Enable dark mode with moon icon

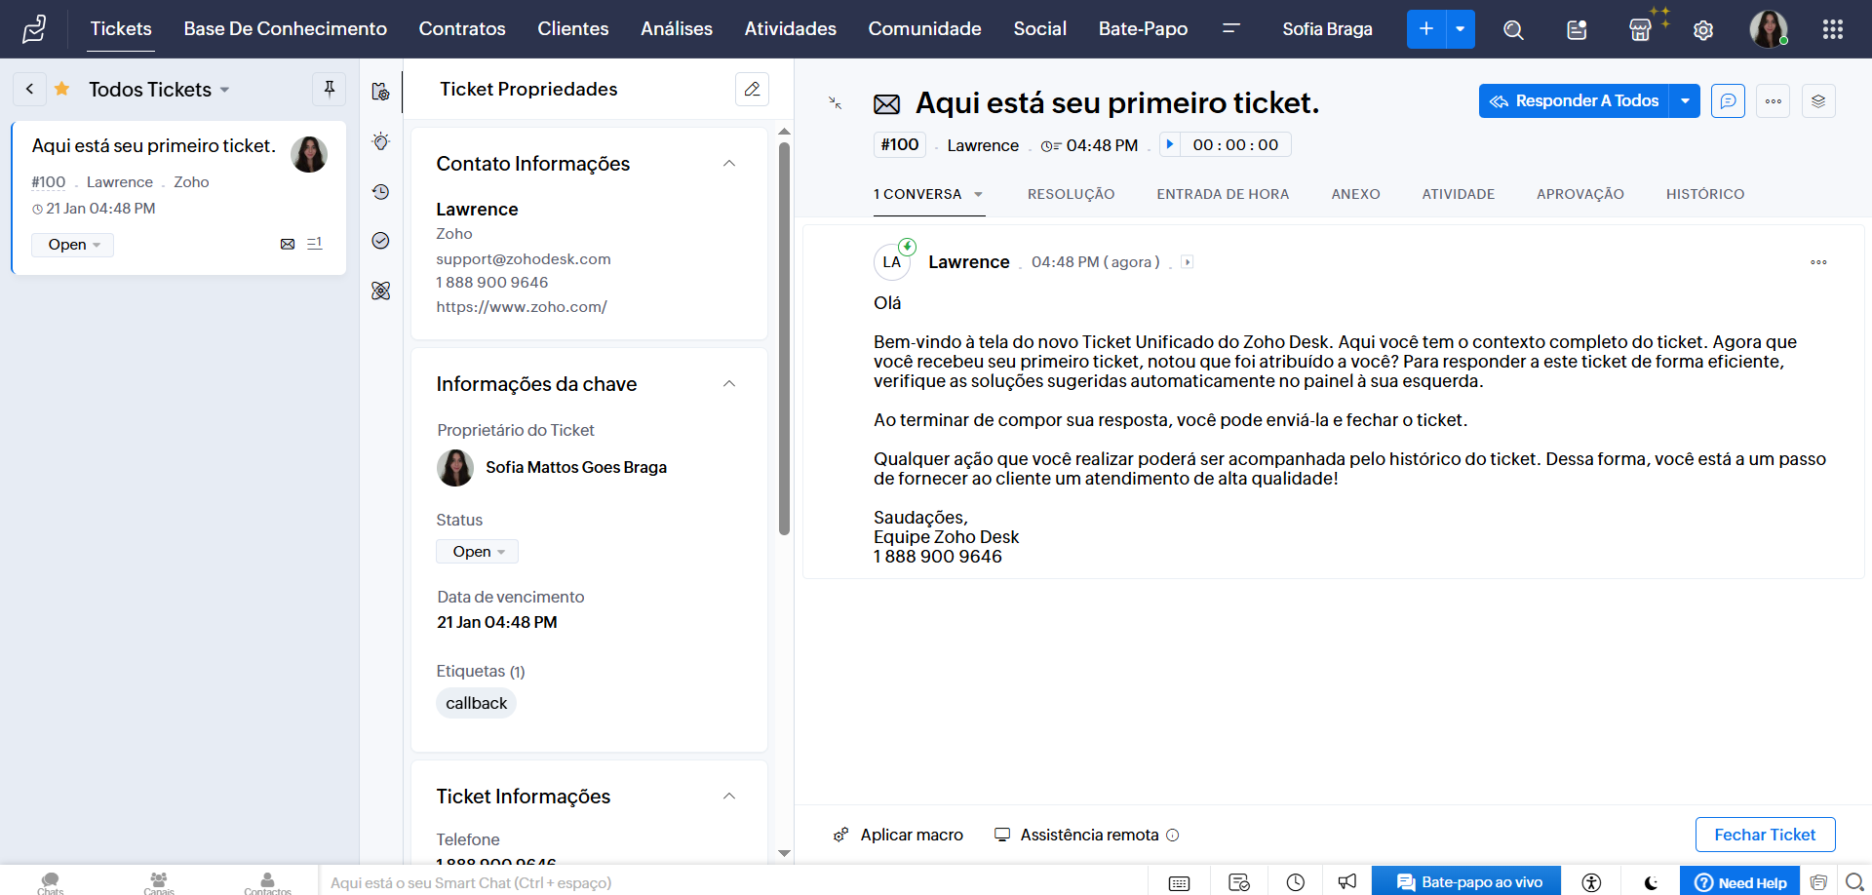click(1650, 881)
